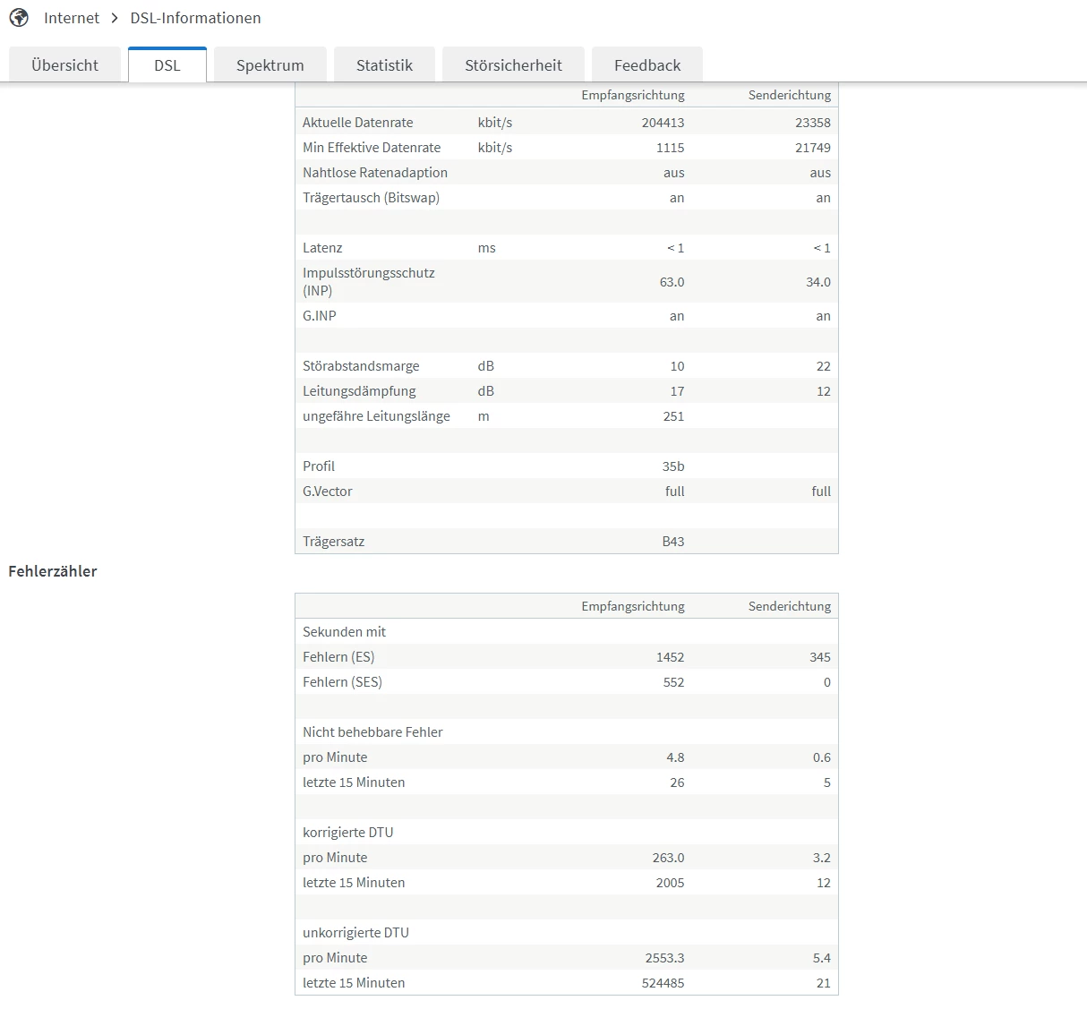Click the DSL-Informationen breadcrumb title
The image size is (1087, 1009).
195,18
